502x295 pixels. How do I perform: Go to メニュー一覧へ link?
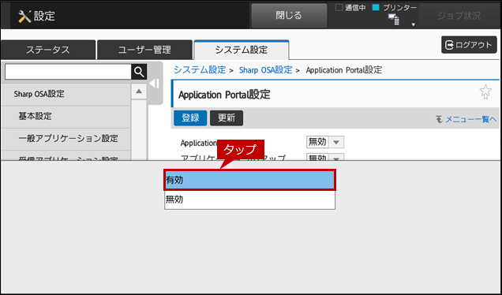point(466,119)
